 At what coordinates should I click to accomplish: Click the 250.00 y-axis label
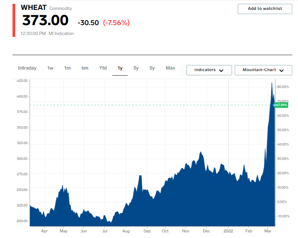tap(22, 190)
